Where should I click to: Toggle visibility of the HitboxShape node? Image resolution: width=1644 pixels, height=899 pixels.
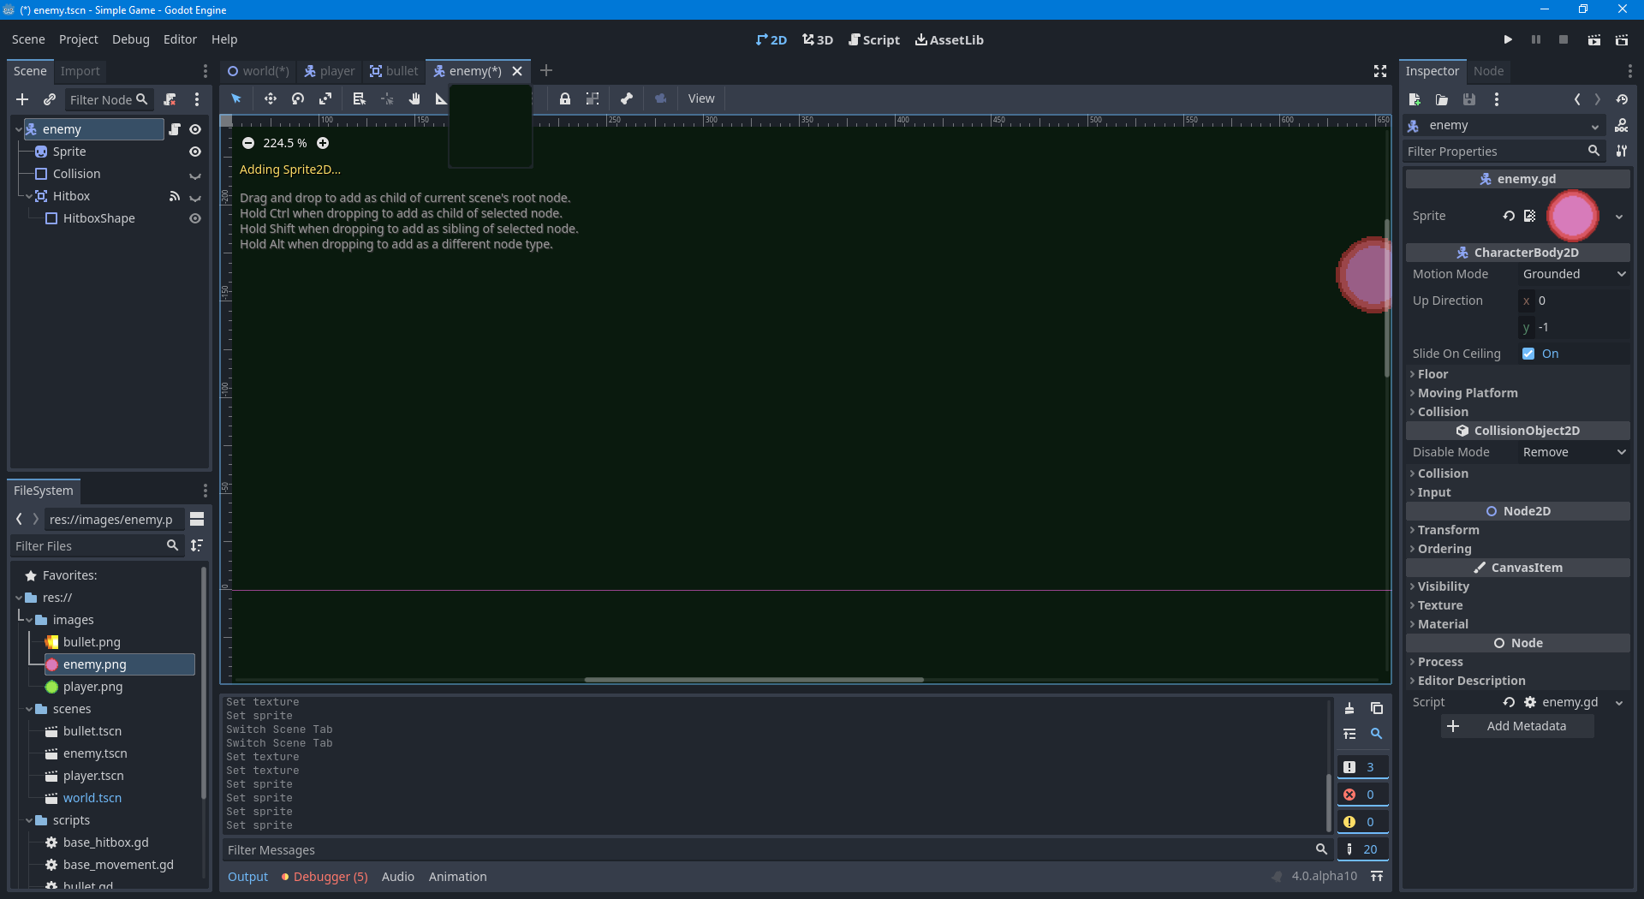194,218
